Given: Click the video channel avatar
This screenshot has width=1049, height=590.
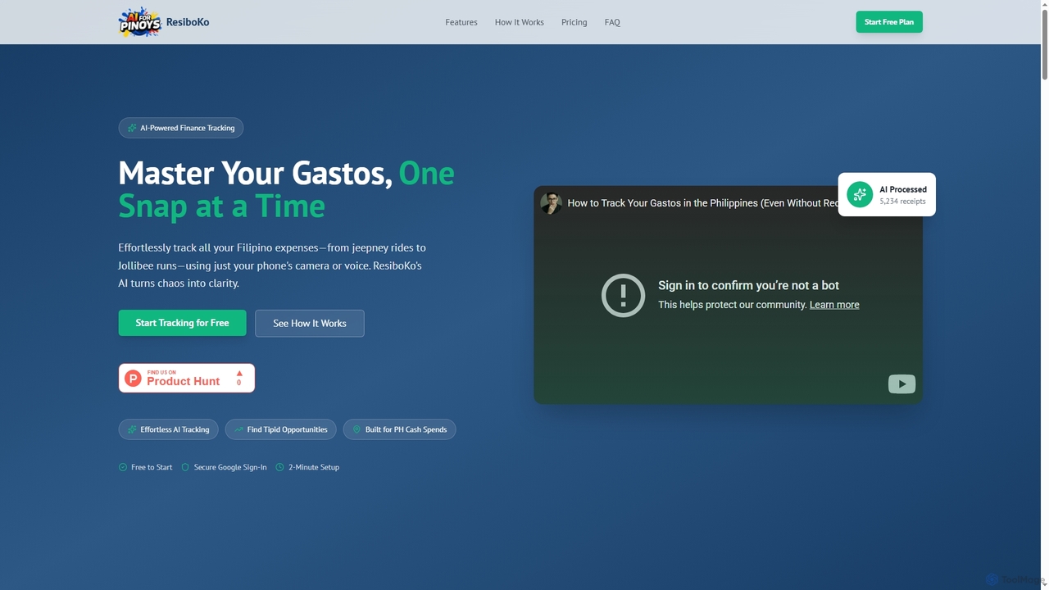Looking at the screenshot, I should point(551,203).
